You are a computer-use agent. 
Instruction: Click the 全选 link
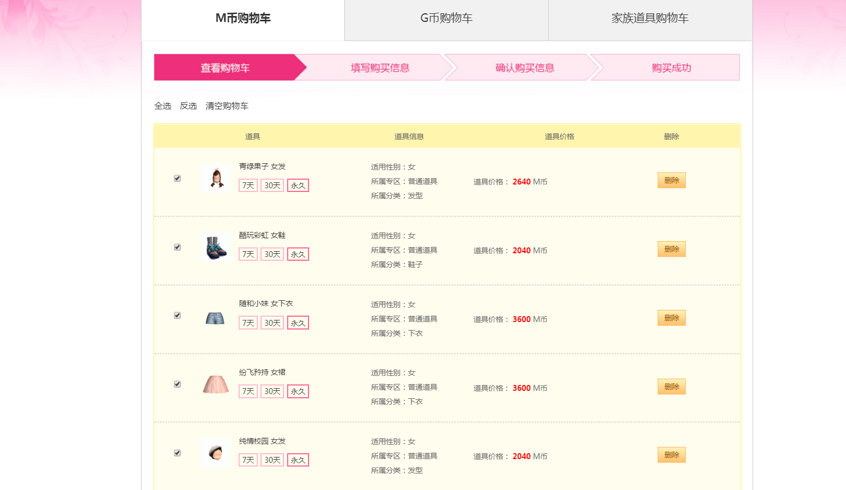[163, 106]
